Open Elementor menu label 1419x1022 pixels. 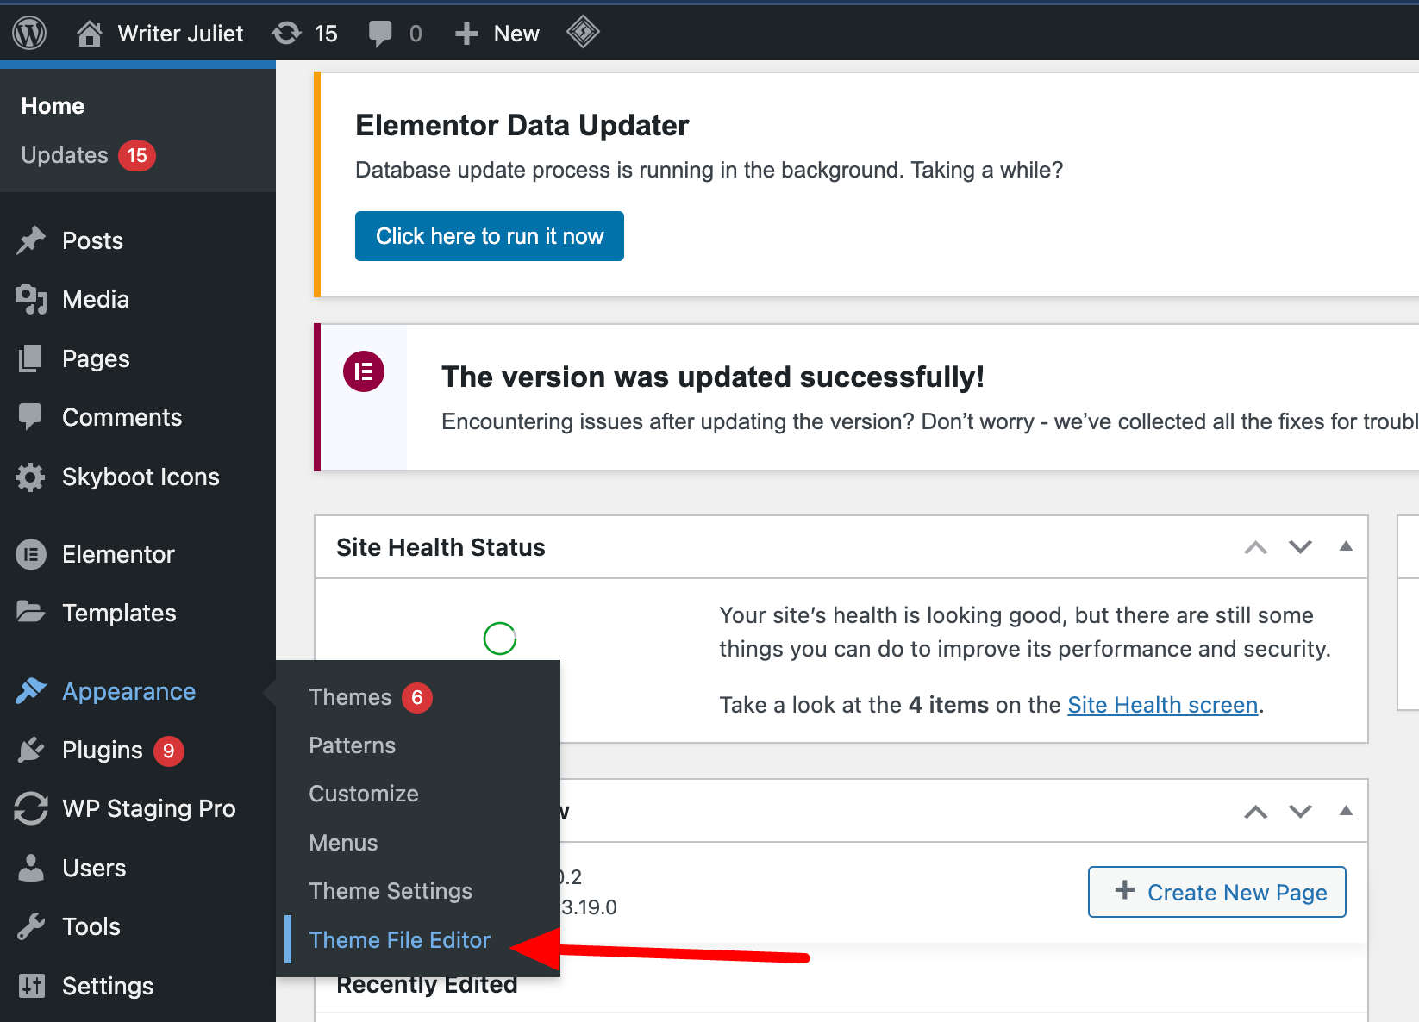118,554
